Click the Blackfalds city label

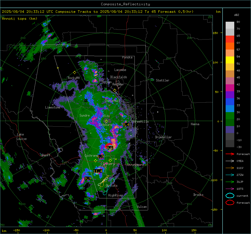point(119,77)
